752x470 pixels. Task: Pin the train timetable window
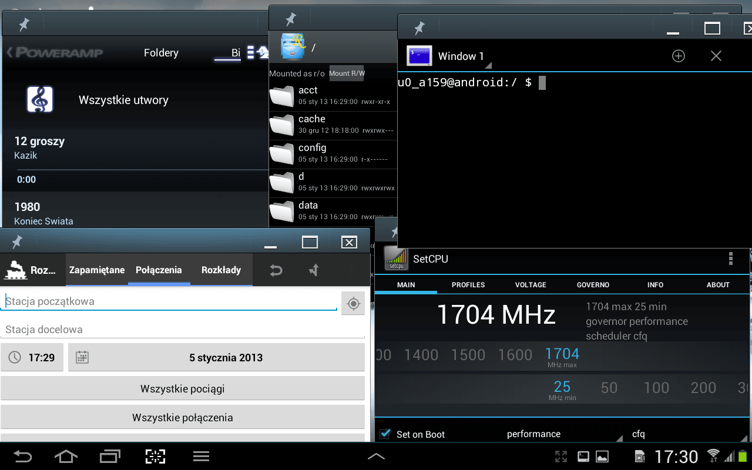17,241
